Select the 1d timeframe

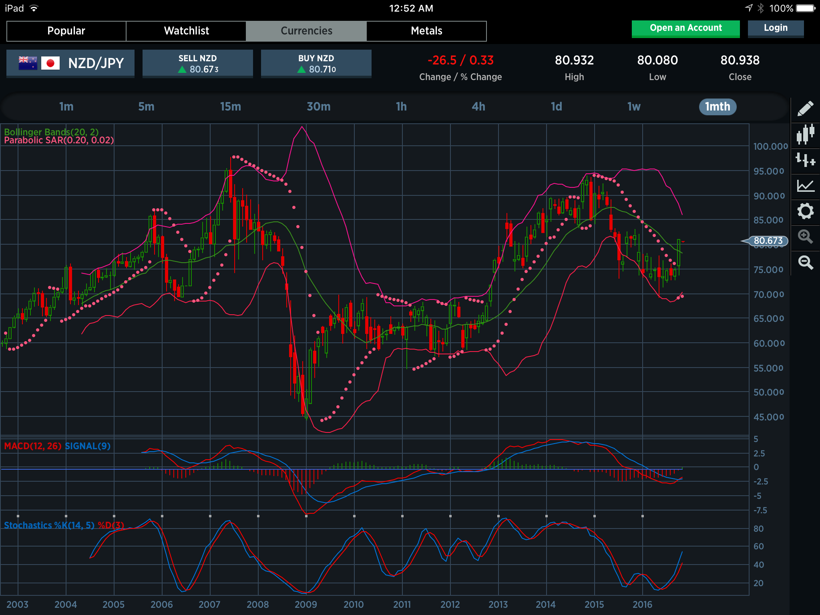point(557,107)
